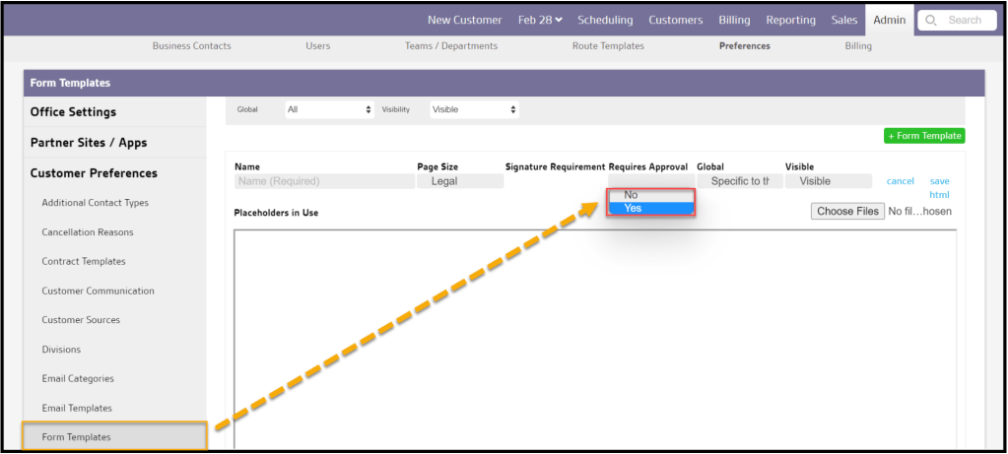Expand the Visibility filter dropdown

(474, 109)
